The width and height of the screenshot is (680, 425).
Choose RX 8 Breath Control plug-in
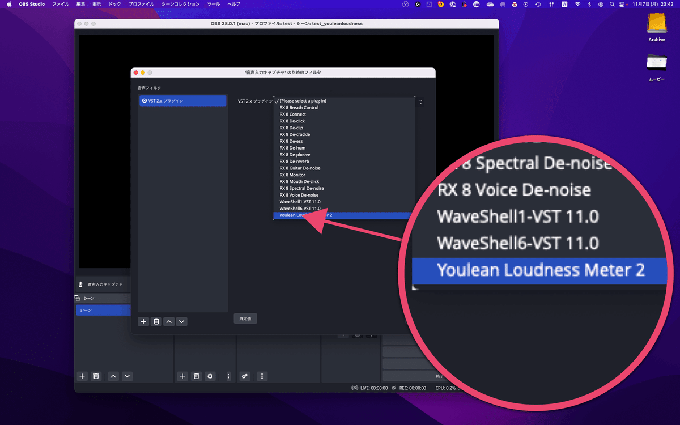[344, 108]
